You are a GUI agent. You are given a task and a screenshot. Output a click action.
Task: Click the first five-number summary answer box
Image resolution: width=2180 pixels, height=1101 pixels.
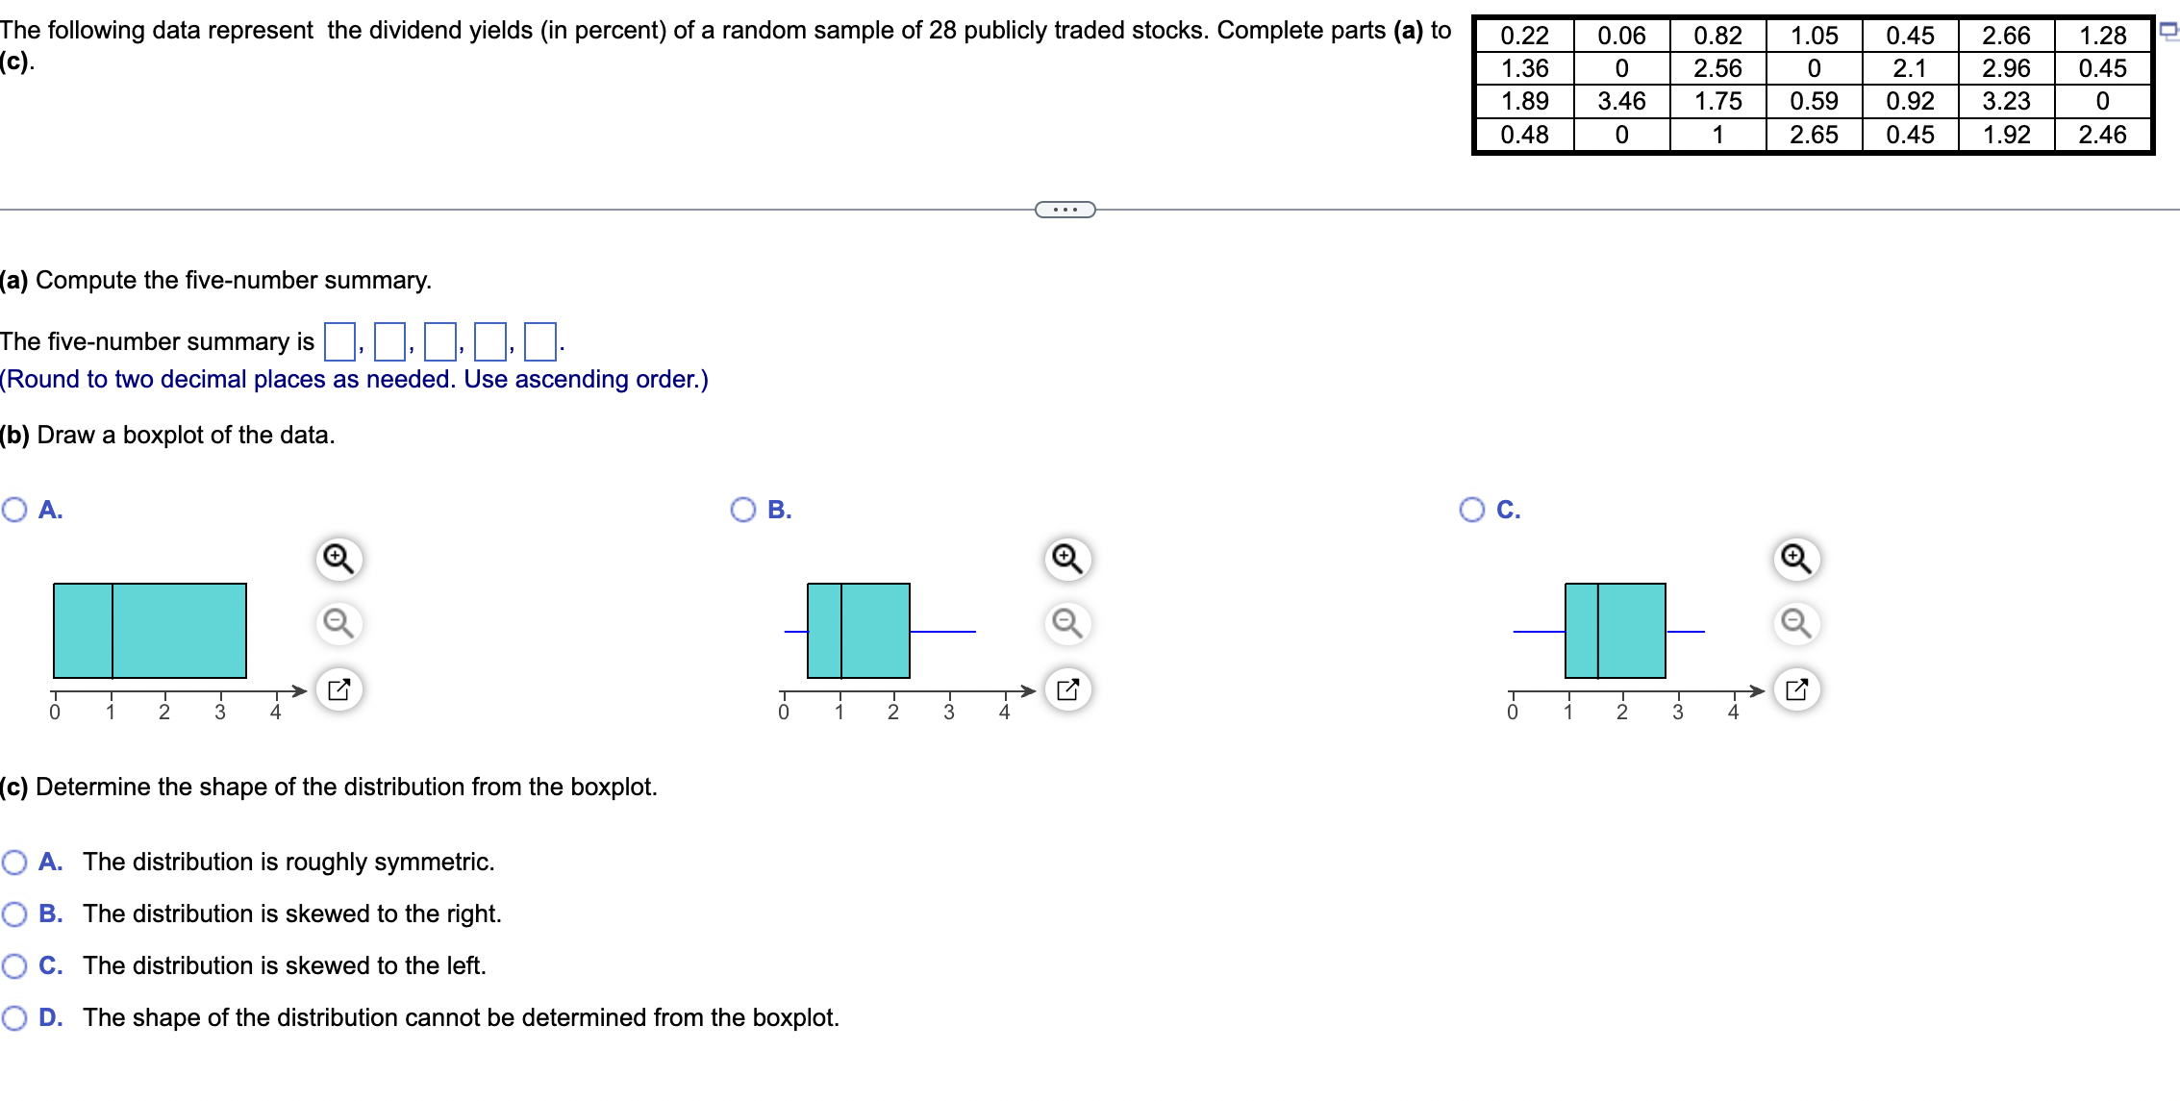(x=338, y=341)
